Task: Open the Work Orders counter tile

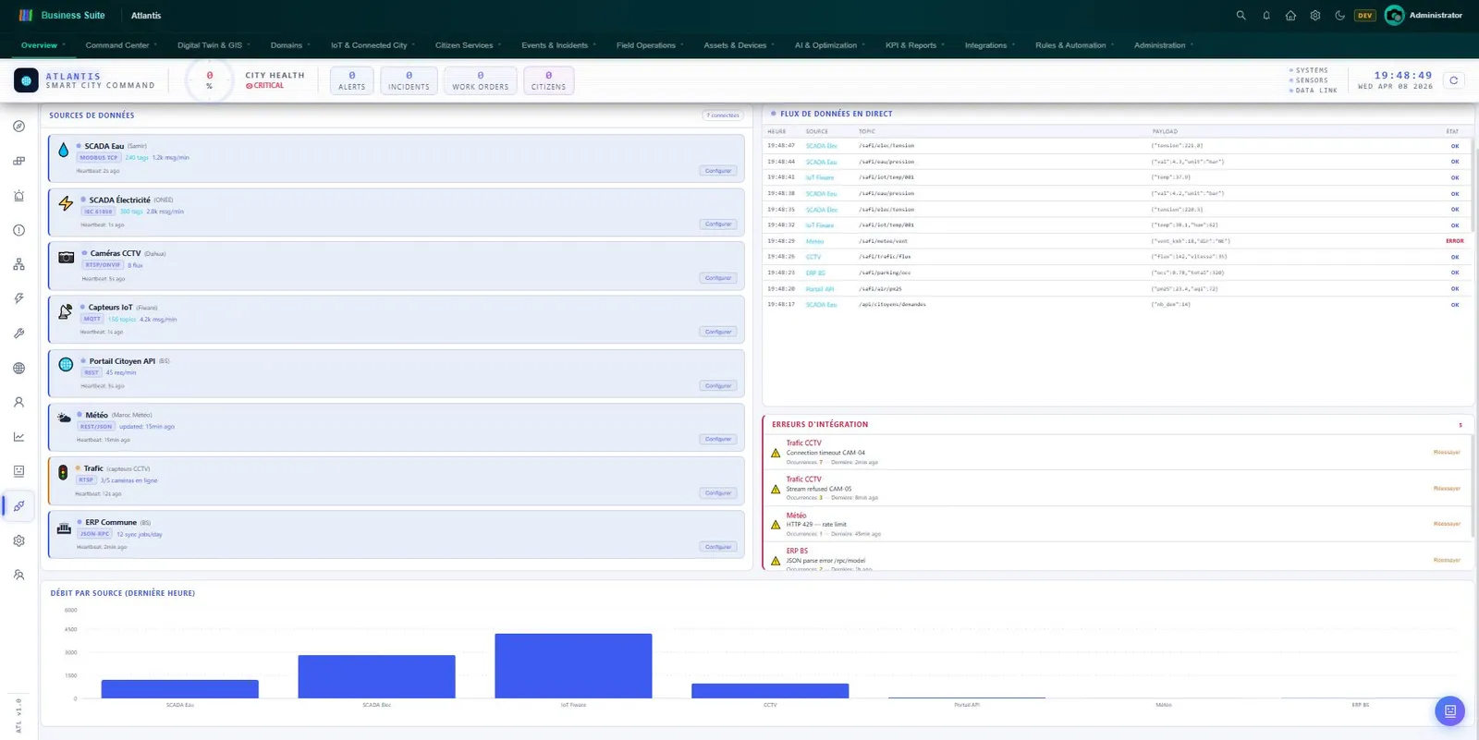Action: click(x=480, y=80)
